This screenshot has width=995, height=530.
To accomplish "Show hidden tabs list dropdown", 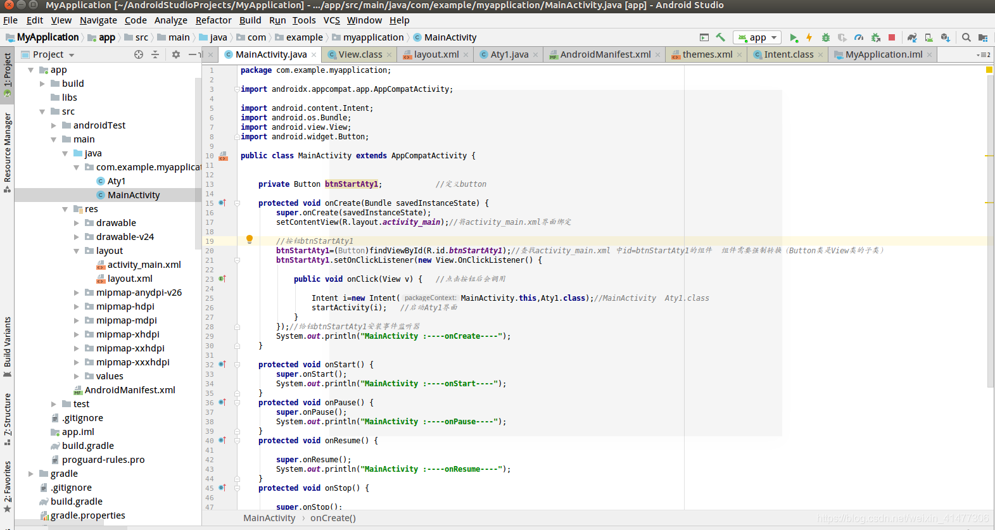I will click(984, 55).
